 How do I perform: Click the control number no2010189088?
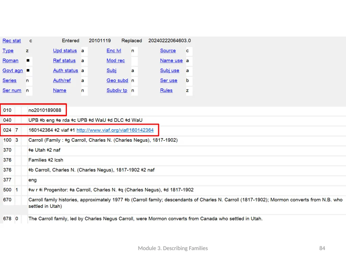[45, 110]
